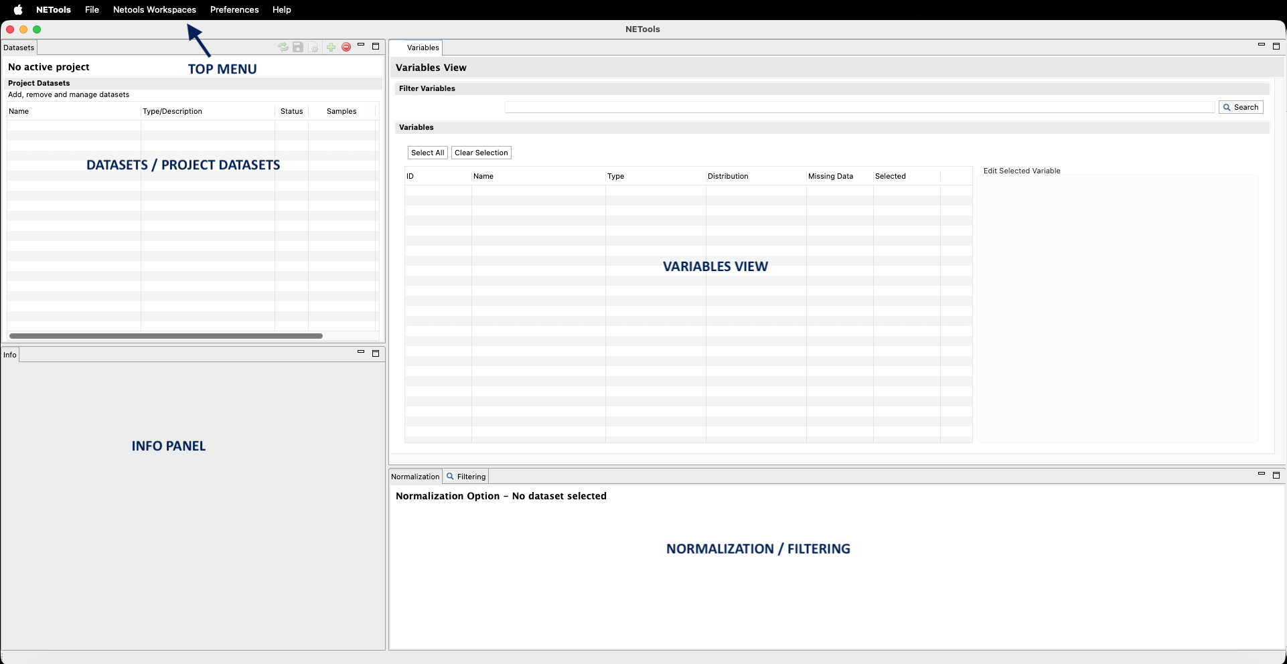1287x664 pixels.
Task: Open the NETools application menu
Action: tap(54, 9)
